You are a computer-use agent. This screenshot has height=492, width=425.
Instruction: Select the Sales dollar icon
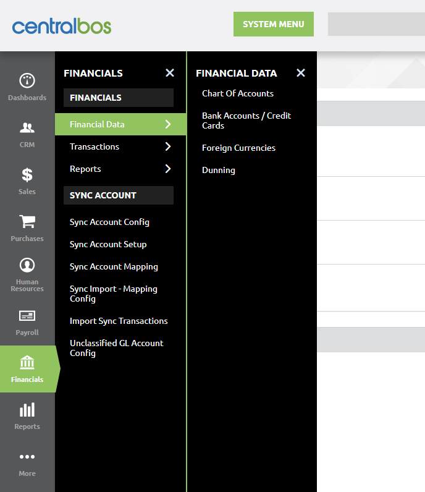(x=27, y=175)
